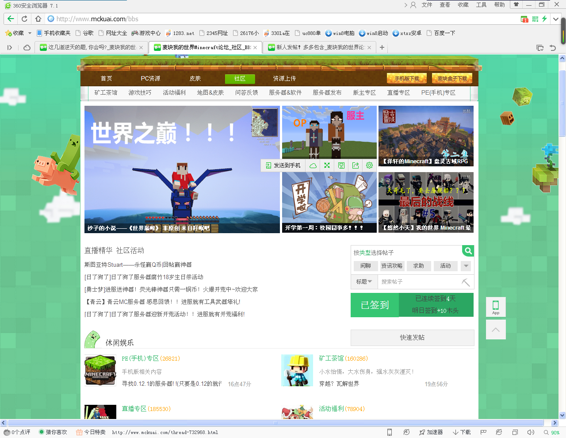Click the share icon in floating image toolbar
Image resolution: width=566 pixels, height=438 pixels.
[x=356, y=165]
